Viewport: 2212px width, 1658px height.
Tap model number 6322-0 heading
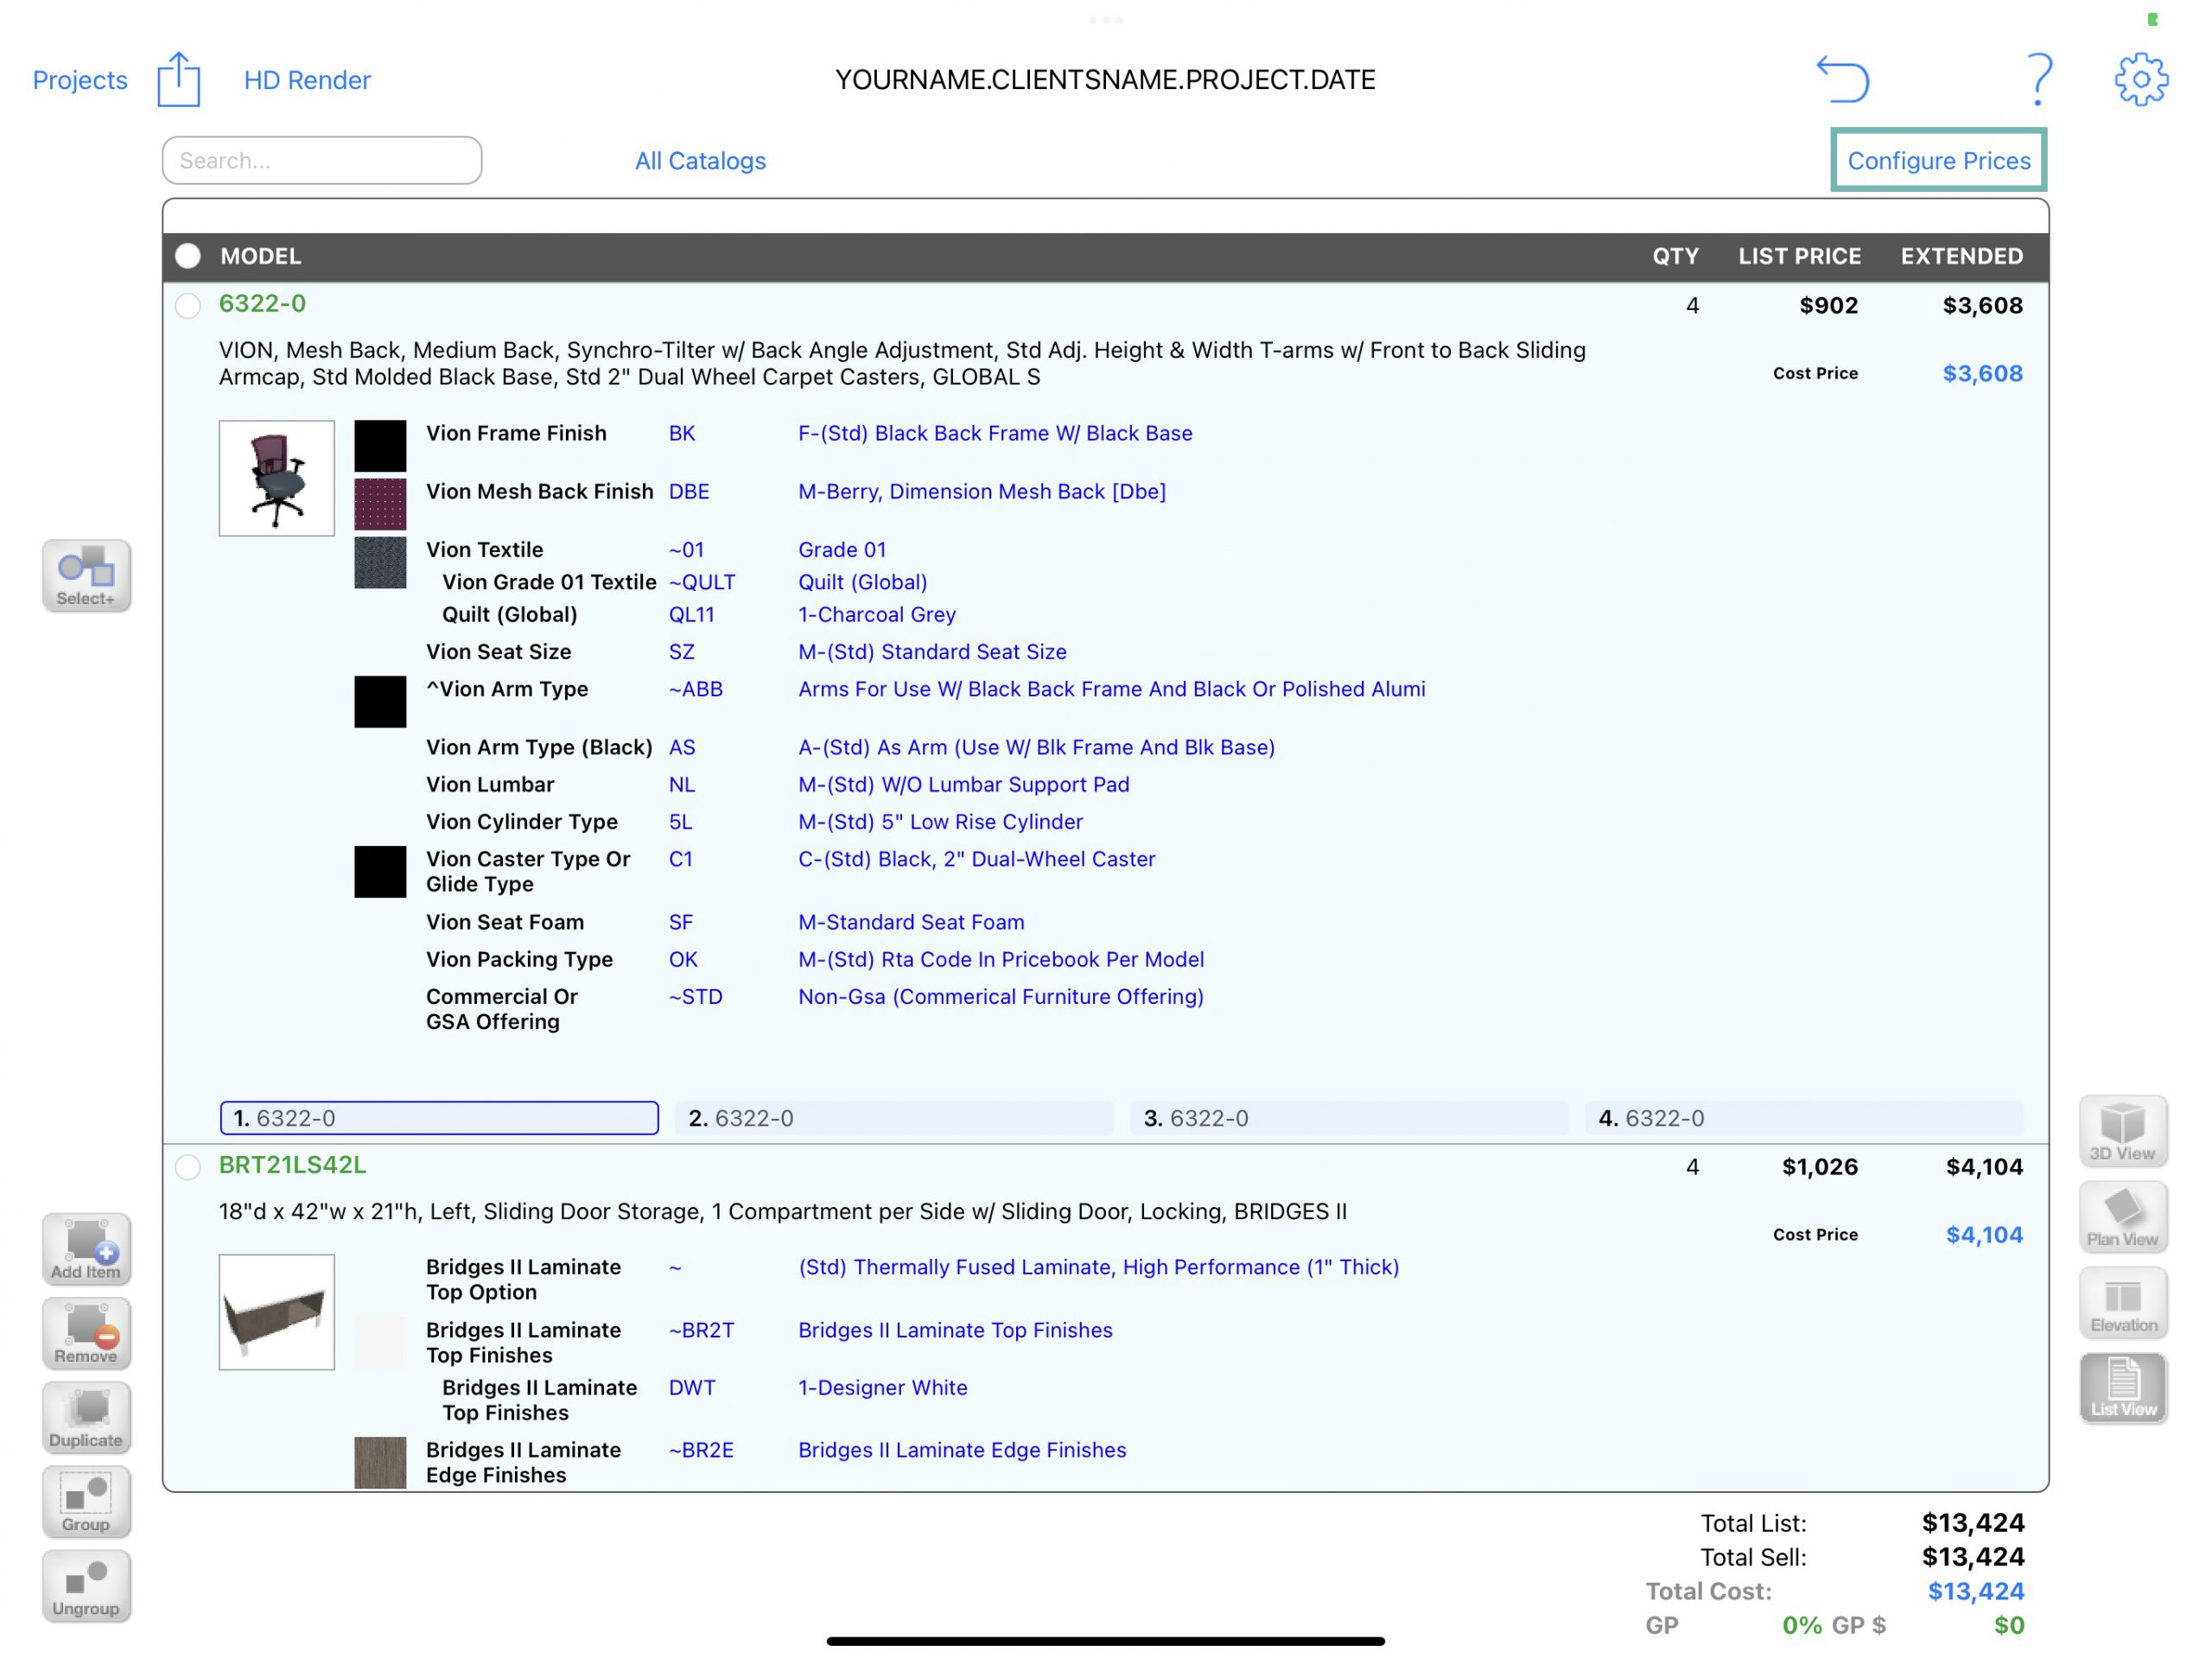click(x=262, y=303)
